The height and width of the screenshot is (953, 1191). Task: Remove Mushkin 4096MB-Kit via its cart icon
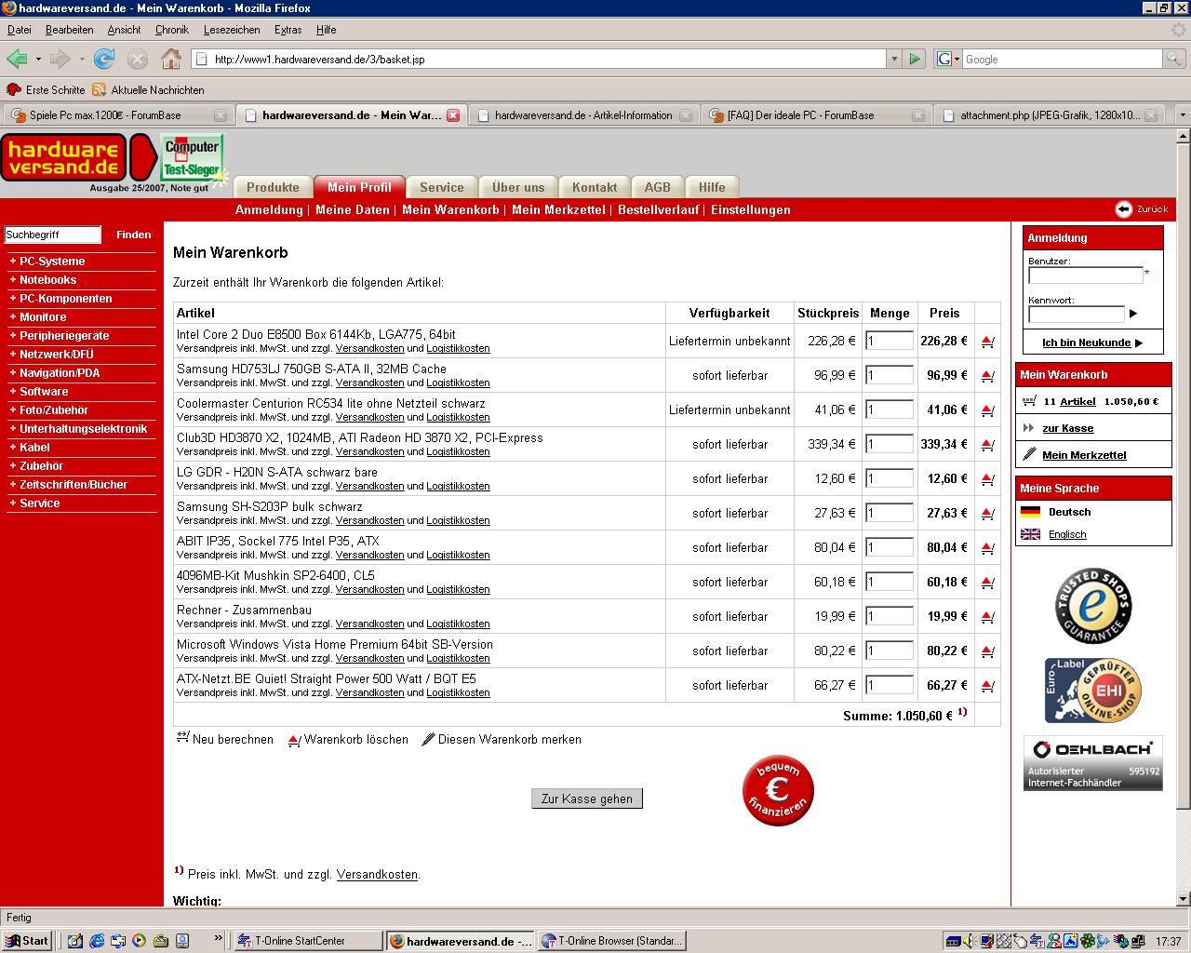987,583
